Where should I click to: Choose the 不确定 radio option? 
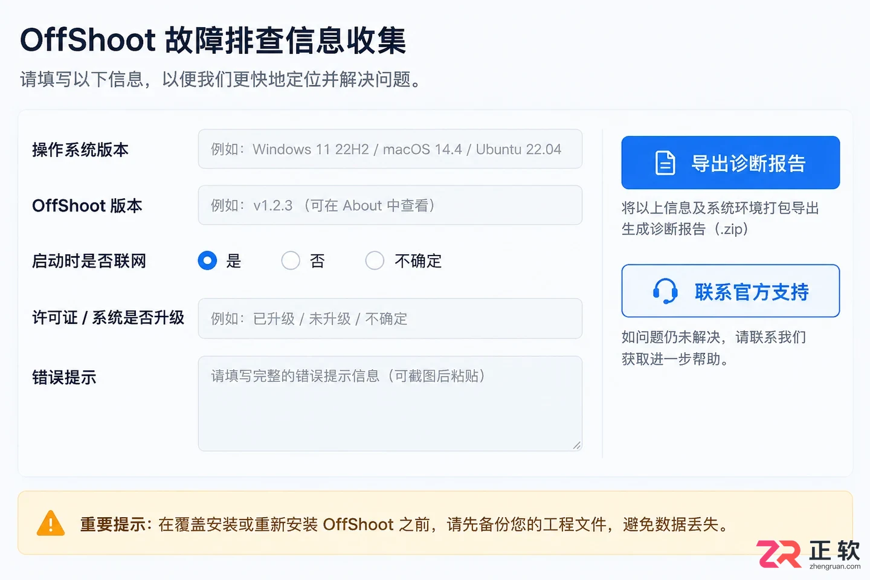point(375,260)
